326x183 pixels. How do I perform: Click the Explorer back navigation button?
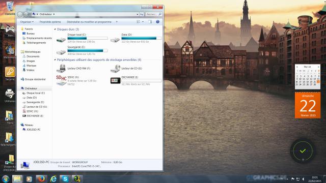click(20, 14)
